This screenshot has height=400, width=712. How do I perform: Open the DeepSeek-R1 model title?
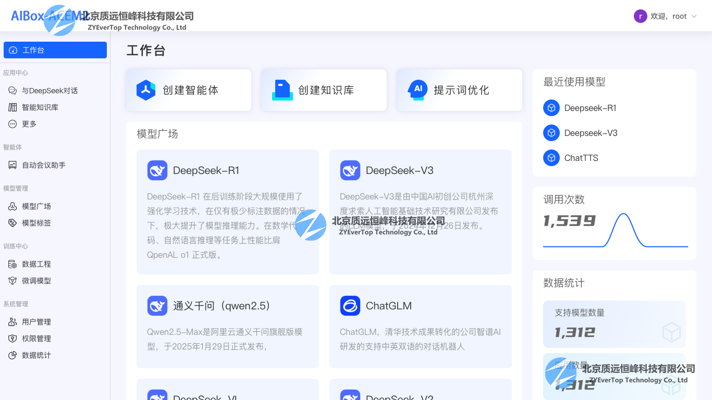point(206,170)
